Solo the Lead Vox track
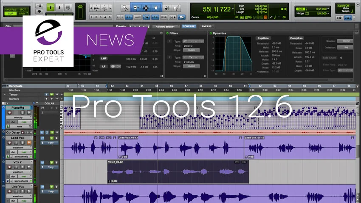This screenshot has width=361, height=203. tap(23, 143)
